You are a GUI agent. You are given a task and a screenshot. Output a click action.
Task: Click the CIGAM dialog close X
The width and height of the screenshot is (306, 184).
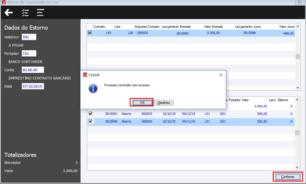pos(221,75)
